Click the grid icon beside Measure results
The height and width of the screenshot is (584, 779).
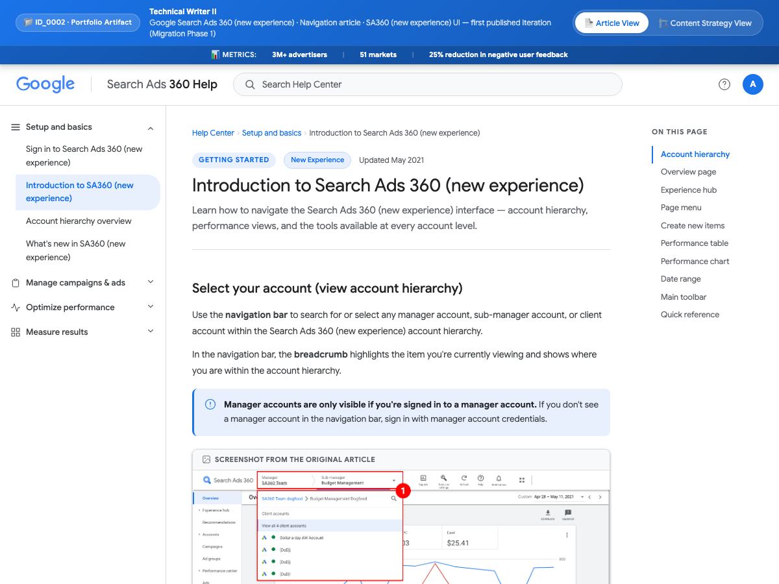[16, 332]
